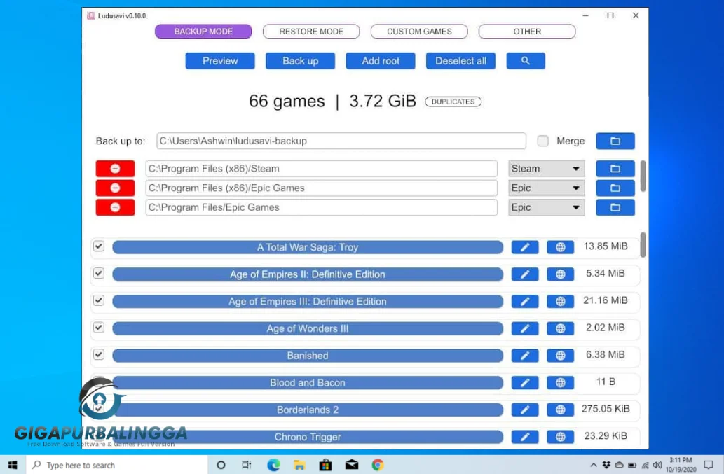Select the Borderlands 2 game bar
The image size is (724, 474).
308,410
